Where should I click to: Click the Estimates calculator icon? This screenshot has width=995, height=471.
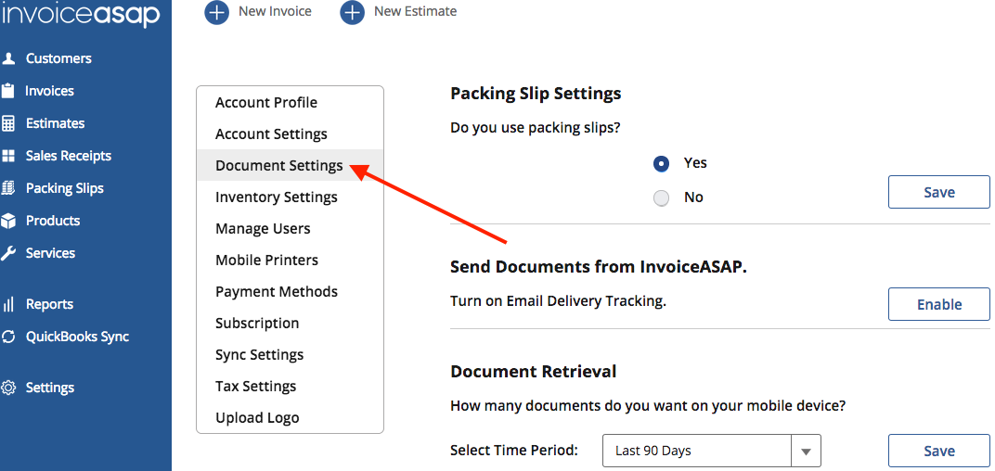tap(8, 123)
